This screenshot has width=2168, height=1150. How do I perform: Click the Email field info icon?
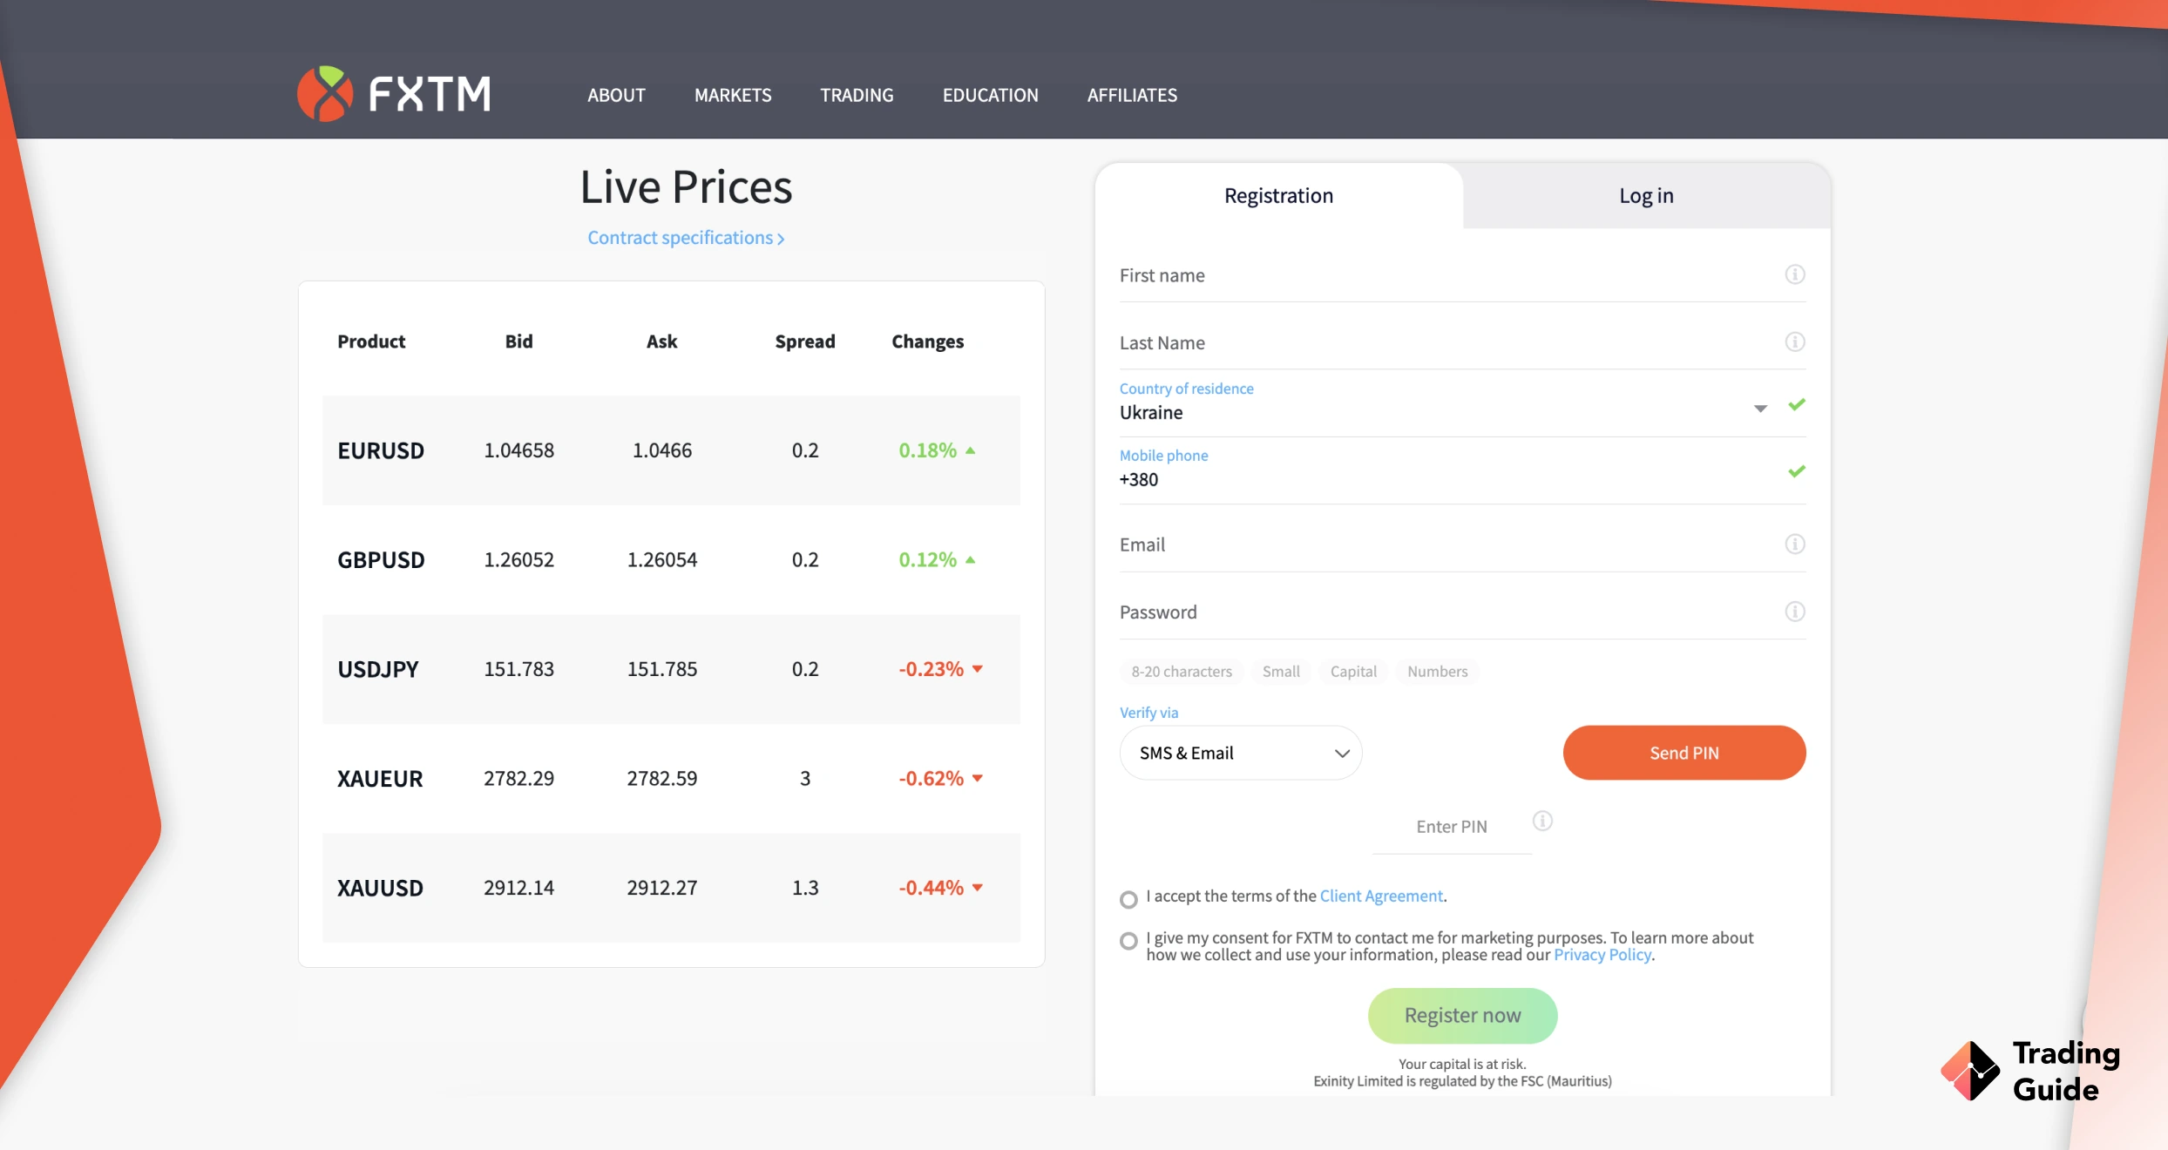1794,544
